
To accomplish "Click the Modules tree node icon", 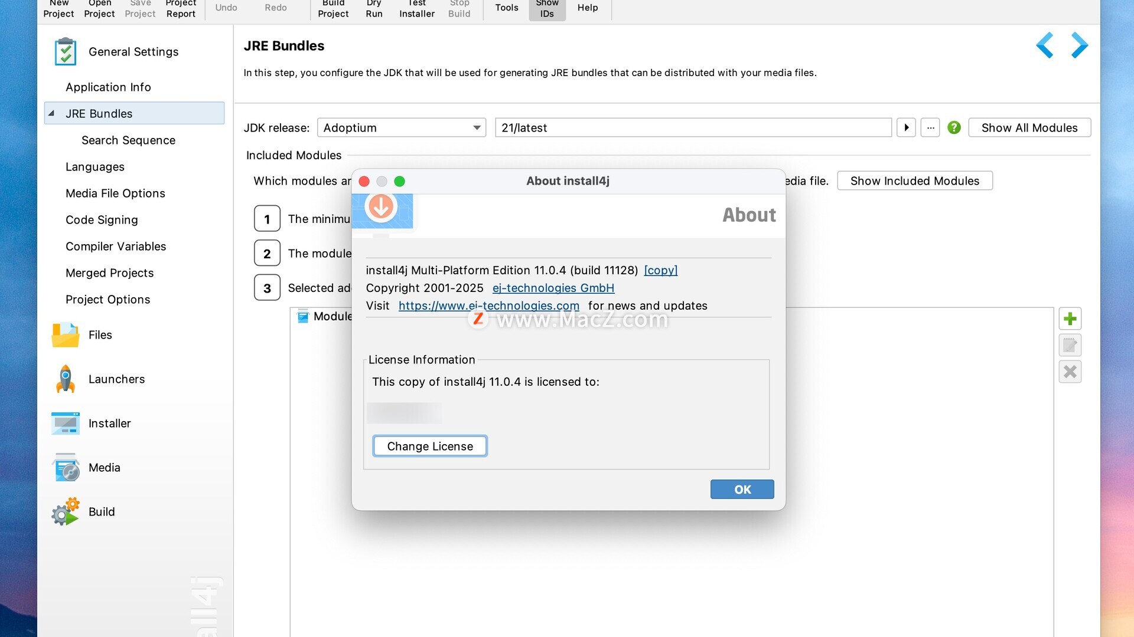I will tap(303, 317).
